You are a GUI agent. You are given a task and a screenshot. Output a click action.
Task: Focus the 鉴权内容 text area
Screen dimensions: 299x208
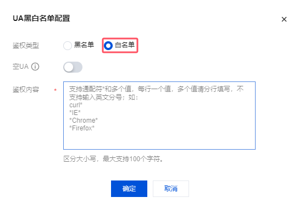[159, 116]
